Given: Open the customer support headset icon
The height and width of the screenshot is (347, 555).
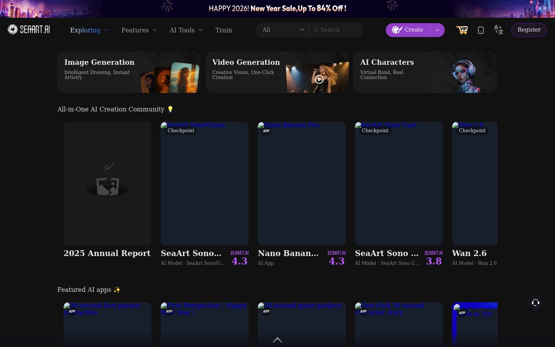Looking at the screenshot, I should (535, 303).
